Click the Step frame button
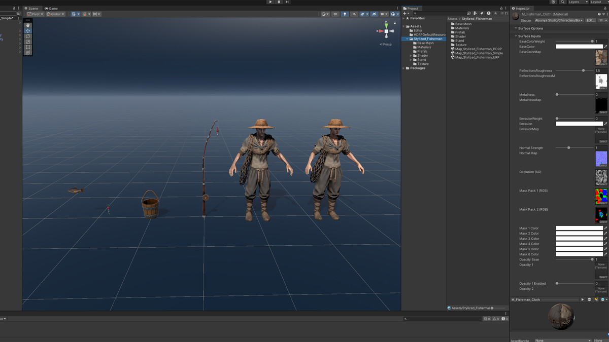 (288, 2)
